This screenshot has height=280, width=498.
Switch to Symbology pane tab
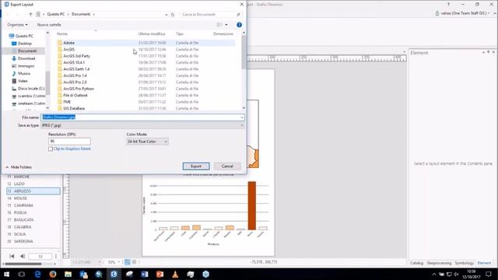tap(464, 263)
